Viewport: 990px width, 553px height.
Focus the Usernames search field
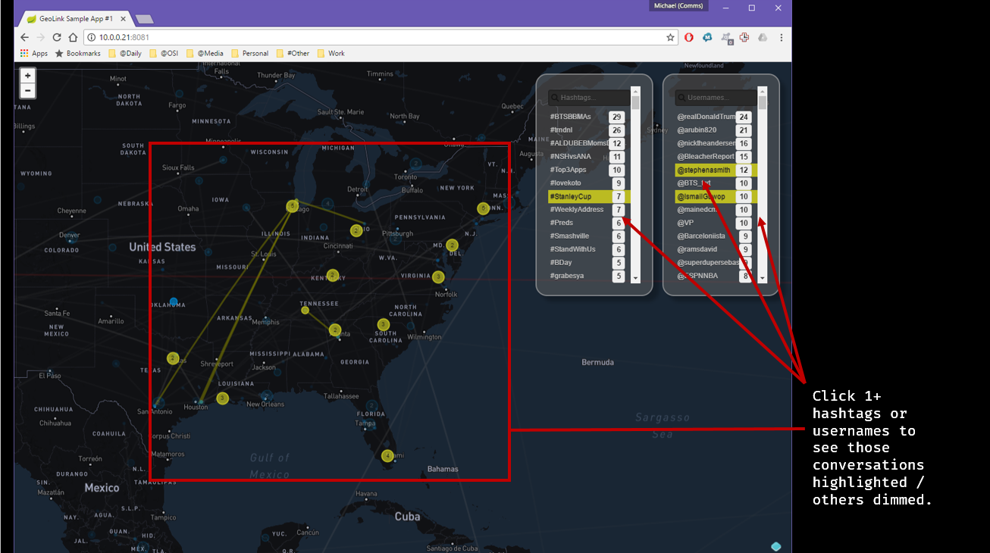pos(716,98)
